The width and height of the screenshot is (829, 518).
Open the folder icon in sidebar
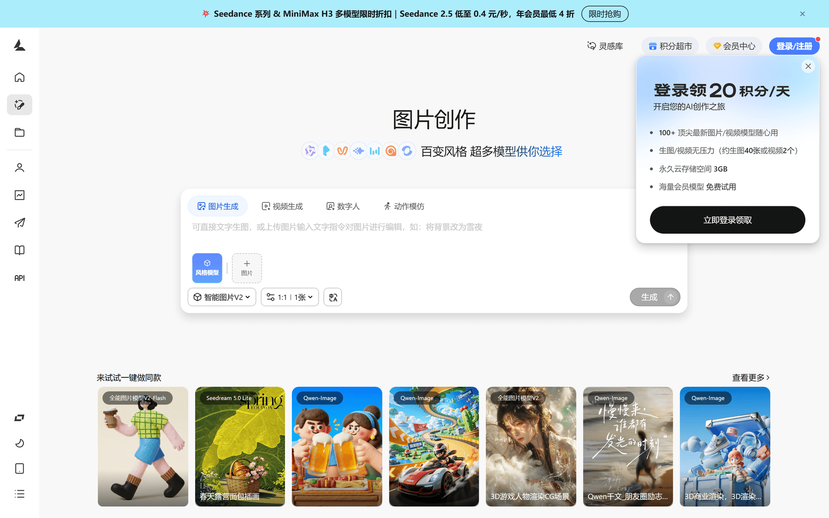[19, 132]
